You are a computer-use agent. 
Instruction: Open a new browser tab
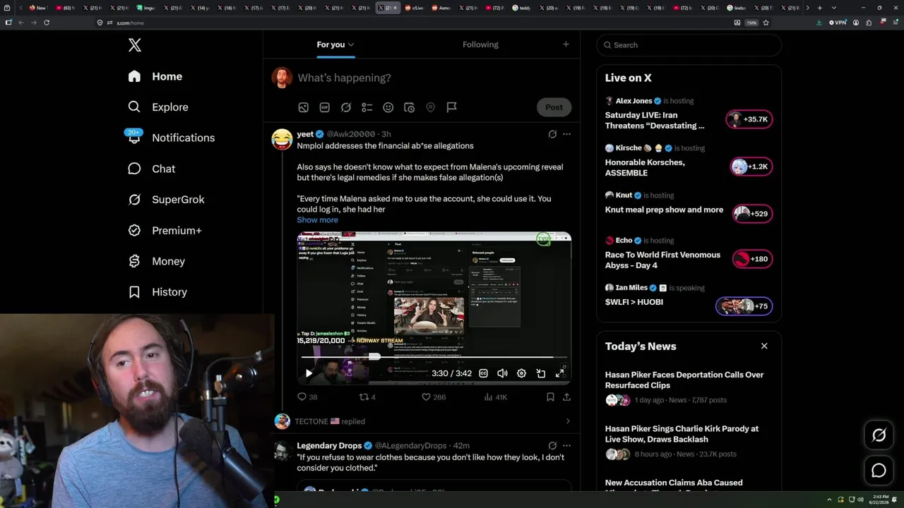819,8
